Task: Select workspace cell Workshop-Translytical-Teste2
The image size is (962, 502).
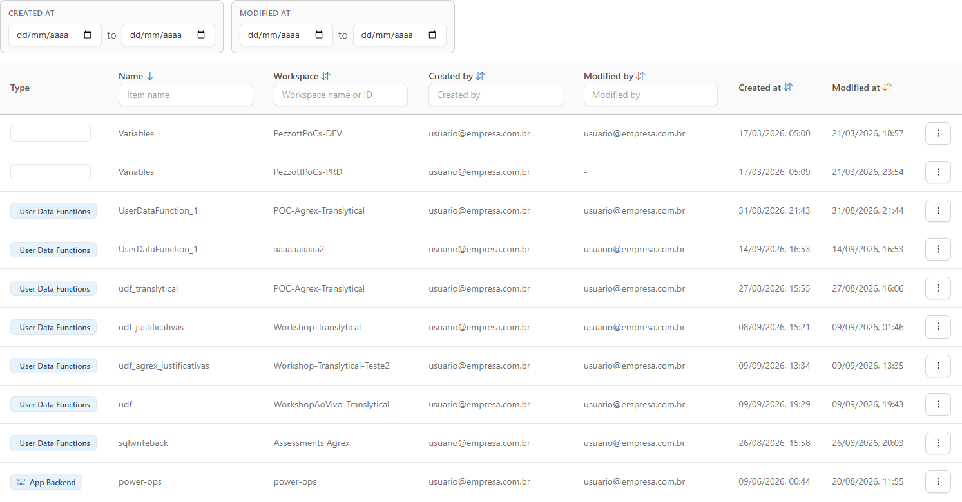Action: click(x=331, y=366)
